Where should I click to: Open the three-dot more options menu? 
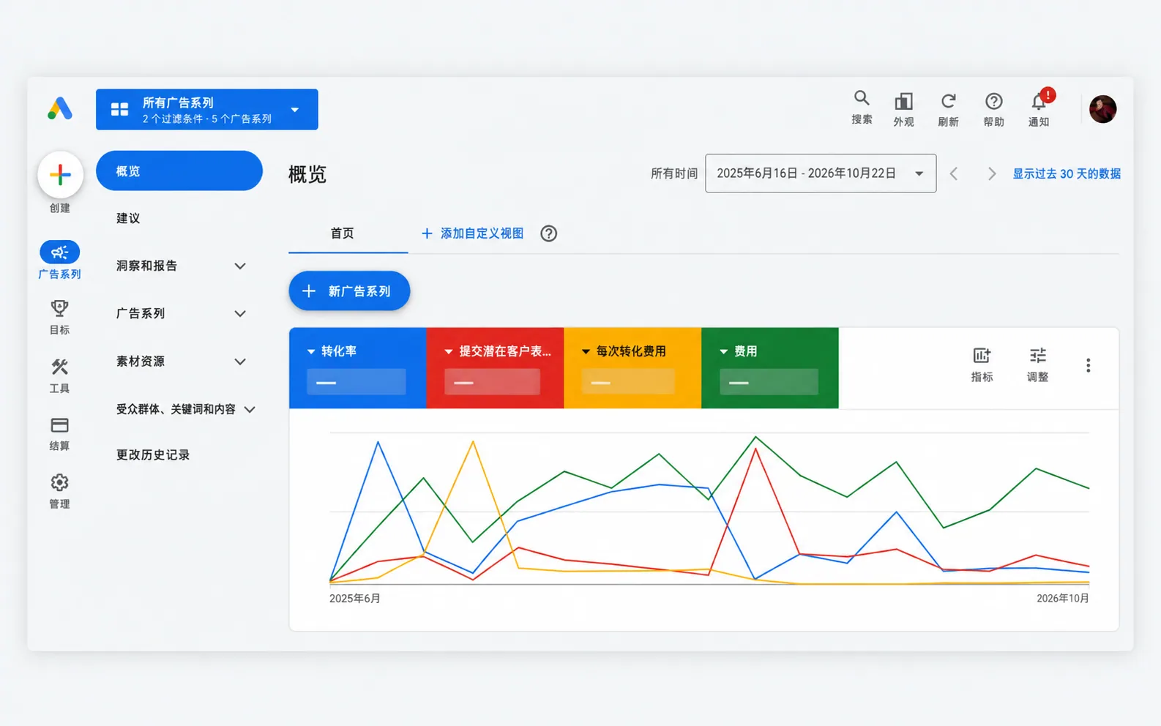click(1089, 365)
